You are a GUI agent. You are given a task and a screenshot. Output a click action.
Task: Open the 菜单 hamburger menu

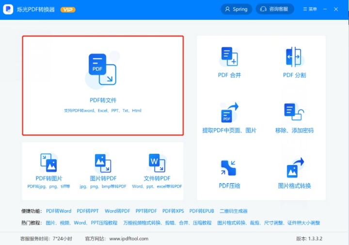click(x=310, y=9)
